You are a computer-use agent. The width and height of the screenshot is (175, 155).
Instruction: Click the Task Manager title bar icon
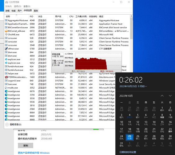[x=7, y=2]
